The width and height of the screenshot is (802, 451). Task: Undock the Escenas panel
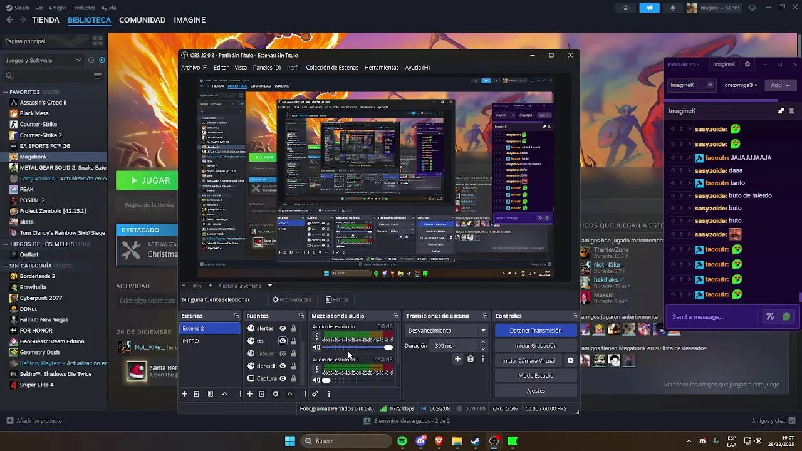[x=236, y=316]
